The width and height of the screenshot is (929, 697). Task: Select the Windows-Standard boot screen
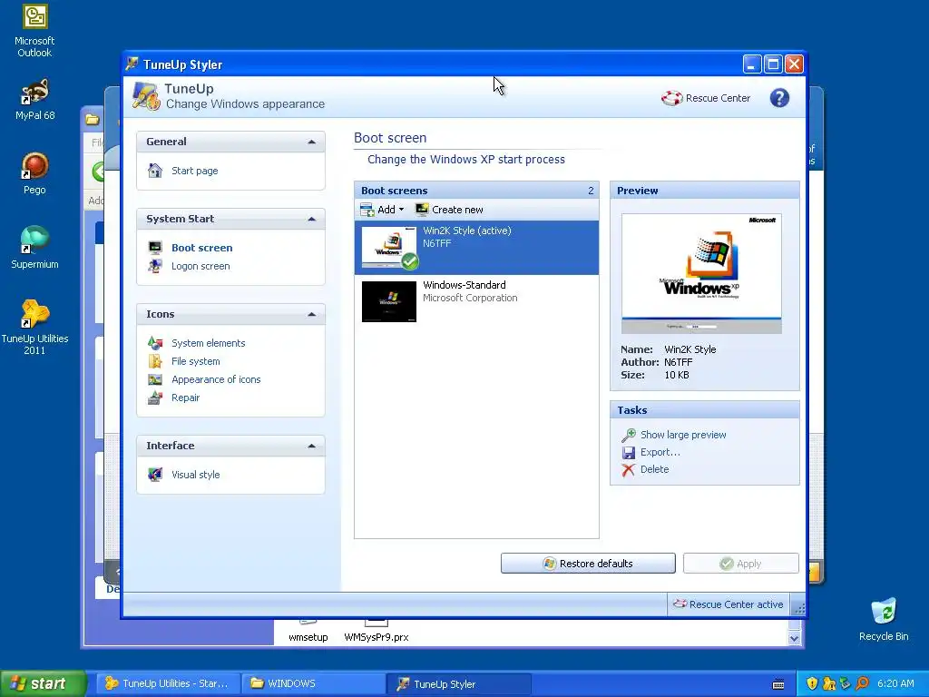pos(476,301)
